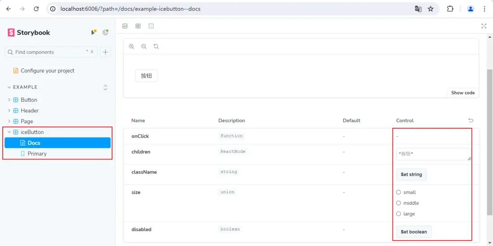493x246 pixels.
Task: Toggle the grid background icon
Action: (x=138, y=26)
